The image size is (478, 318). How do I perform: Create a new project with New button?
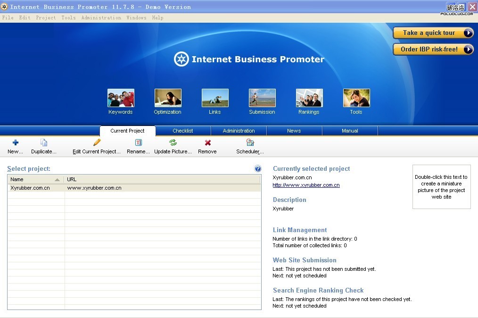click(x=16, y=143)
